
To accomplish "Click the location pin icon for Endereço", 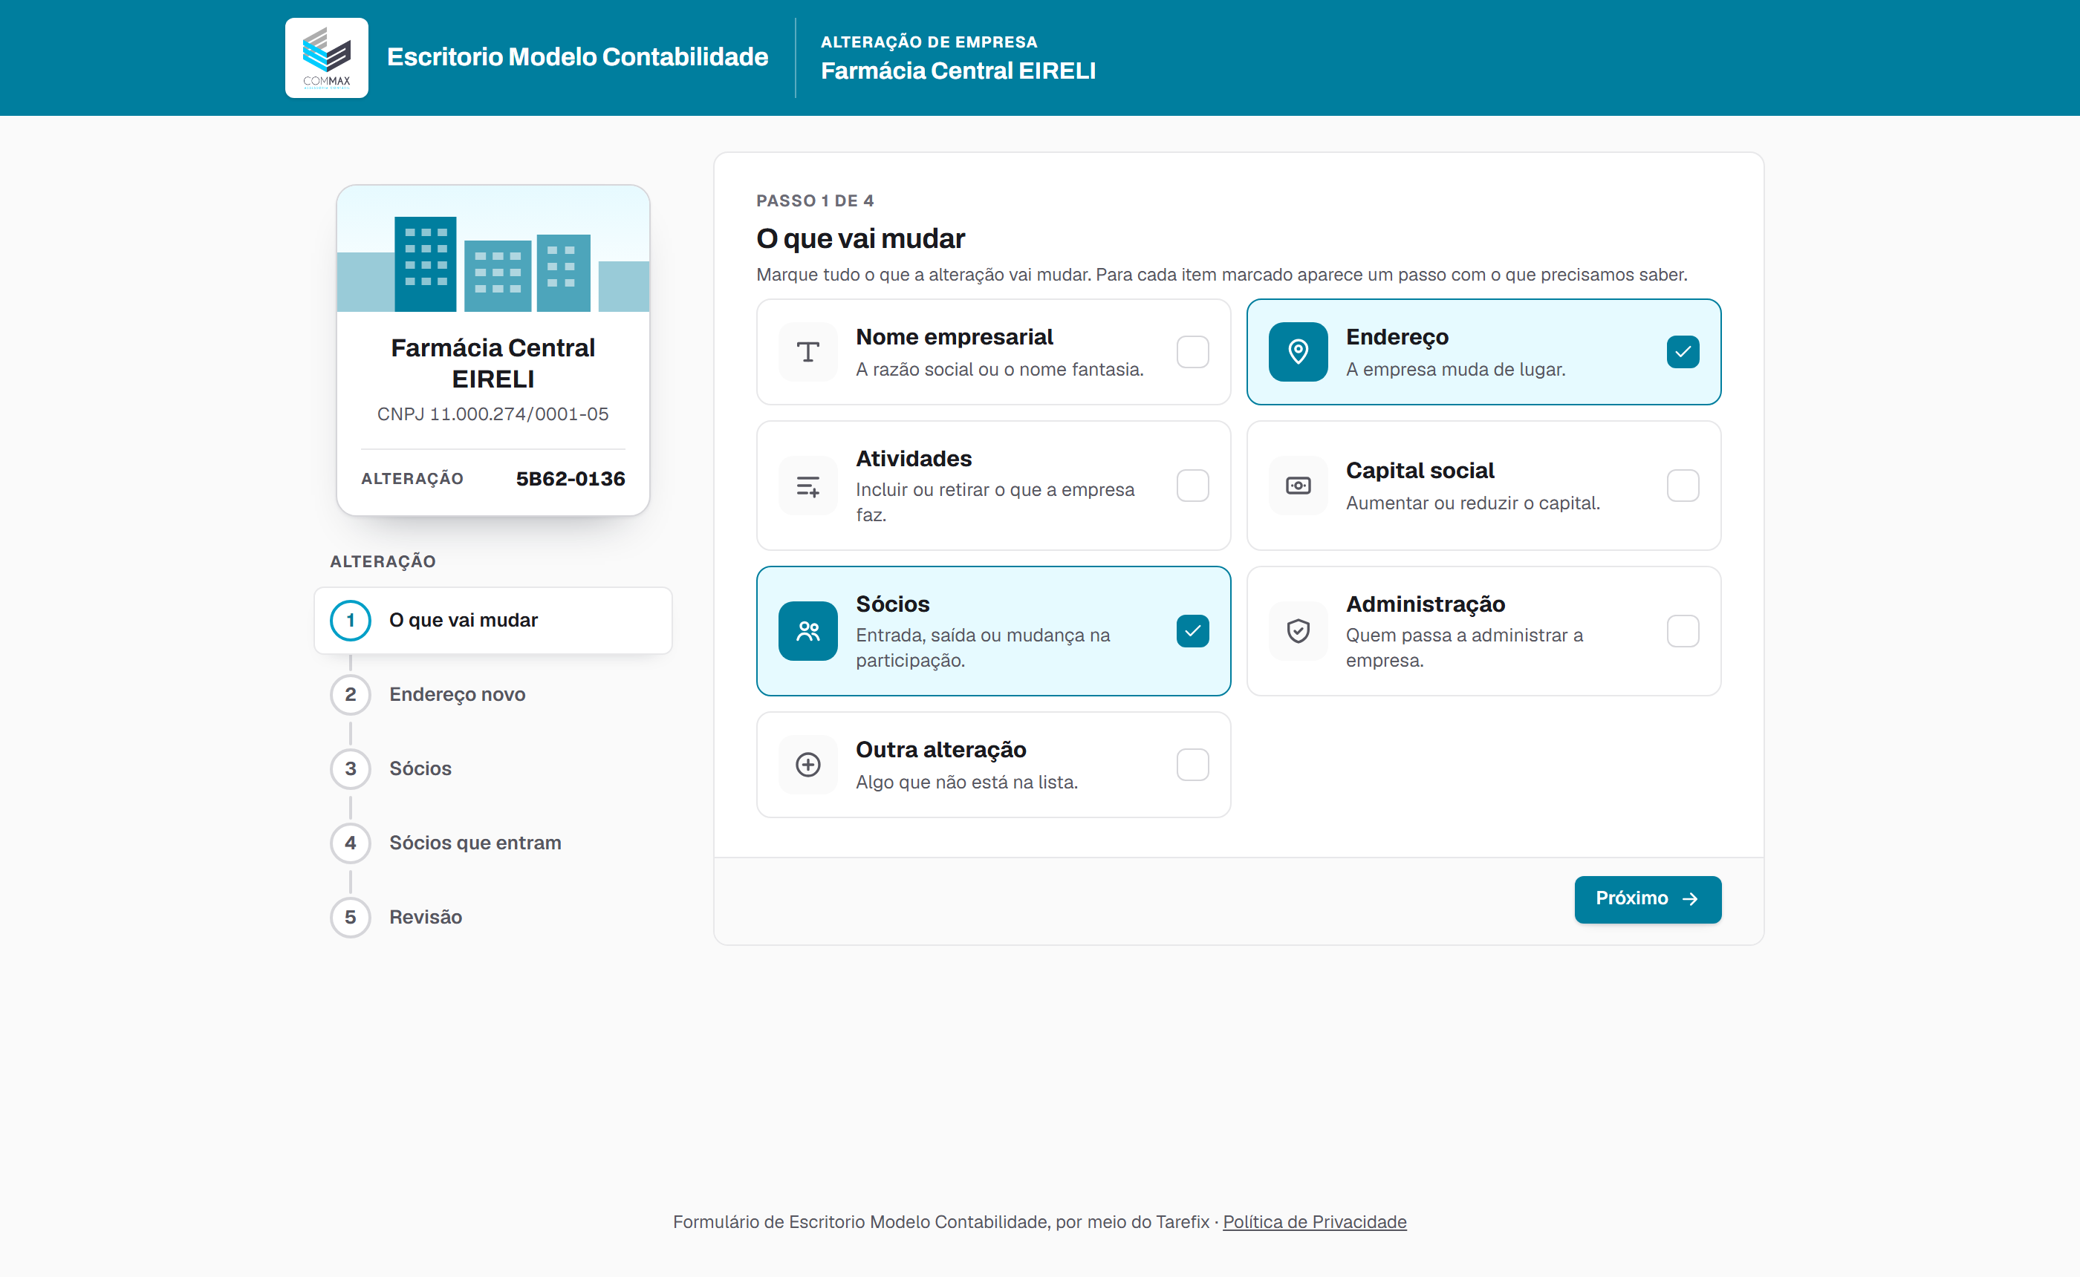I will [x=1298, y=351].
